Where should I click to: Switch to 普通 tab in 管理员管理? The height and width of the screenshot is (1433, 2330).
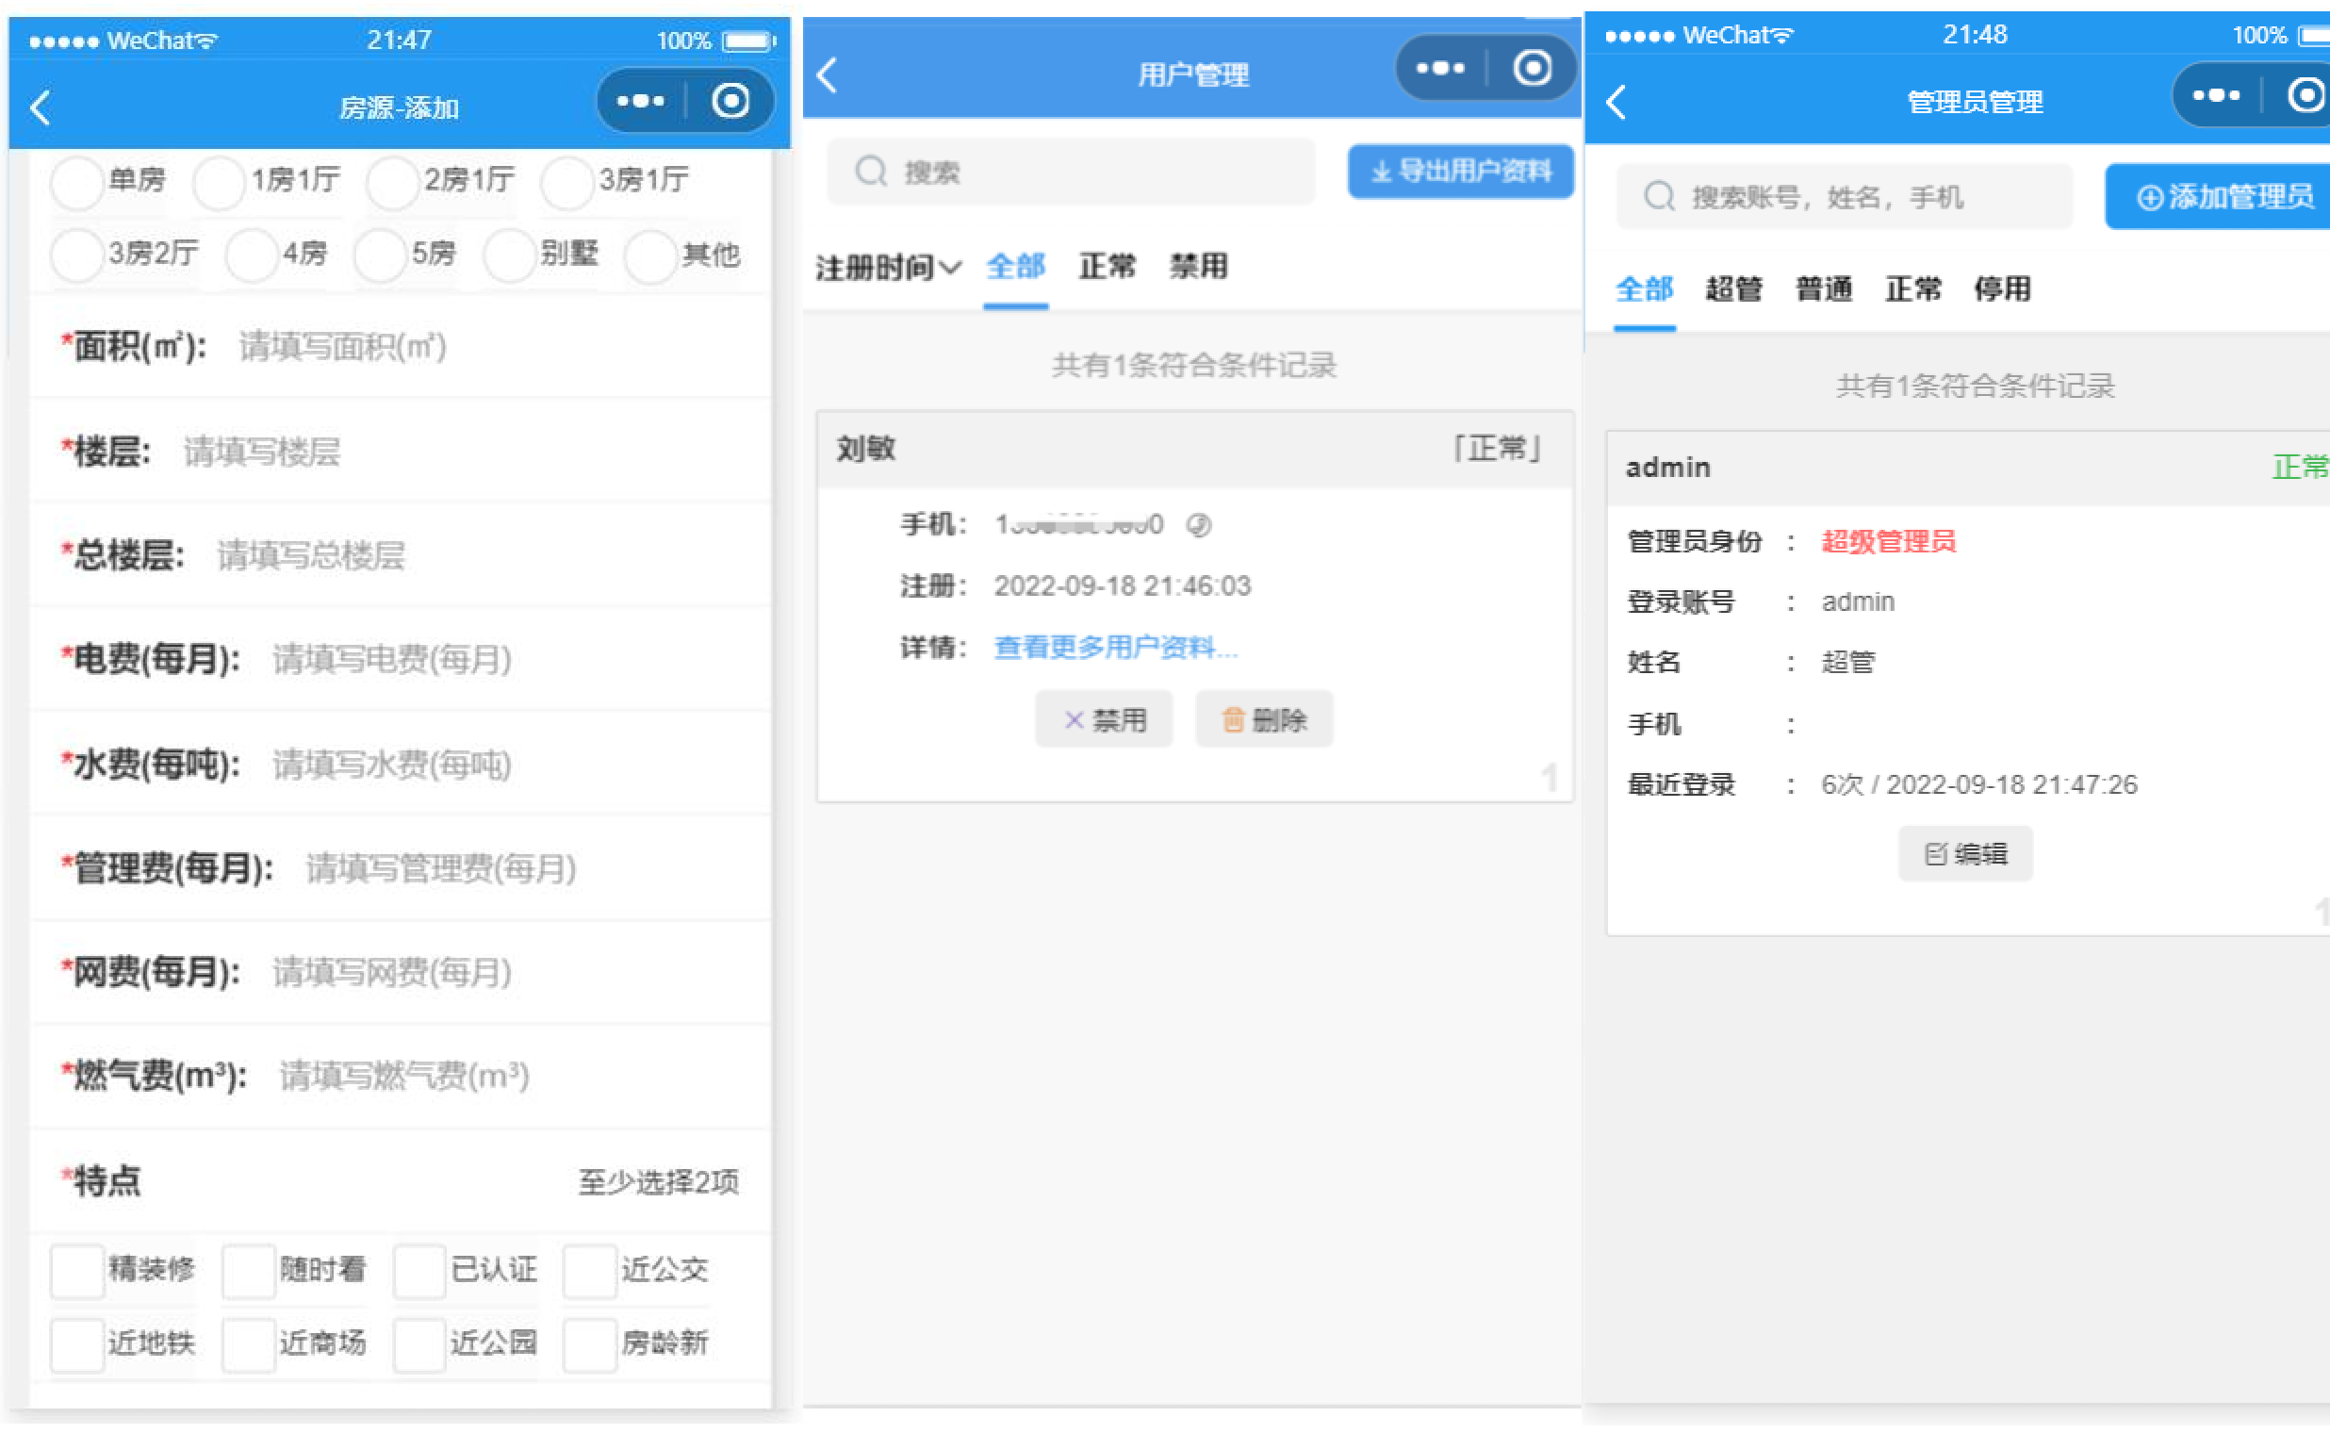1823,289
